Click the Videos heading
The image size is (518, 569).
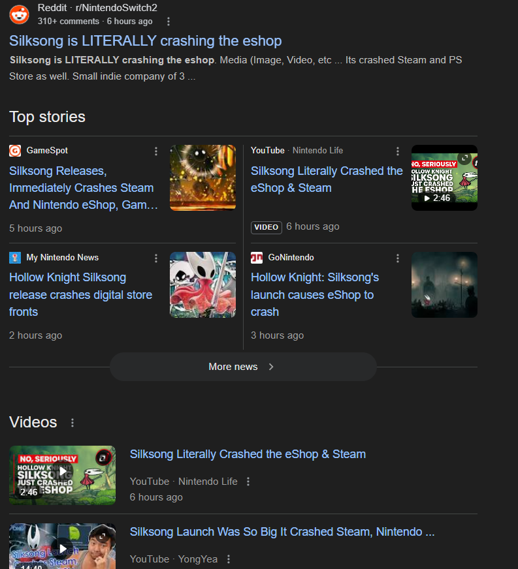click(33, 422)
